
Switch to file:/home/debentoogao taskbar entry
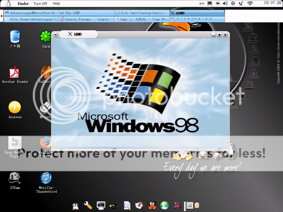coord(32,19)
